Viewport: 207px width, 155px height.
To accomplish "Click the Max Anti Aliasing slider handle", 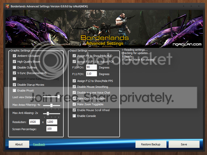I will point(48,113).
